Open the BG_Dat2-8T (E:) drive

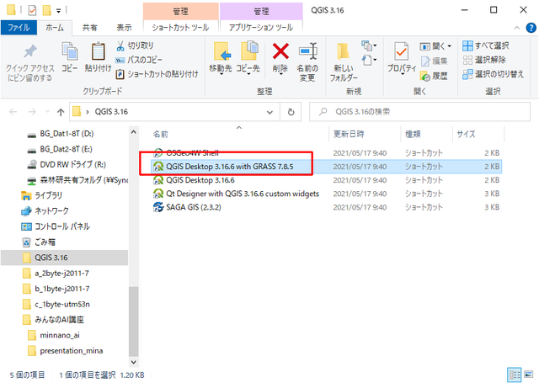pyautogui.click(x=60, y=149)
